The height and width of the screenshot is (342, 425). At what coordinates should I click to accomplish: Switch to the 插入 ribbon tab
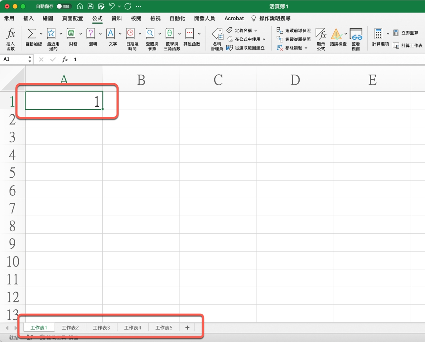28,18
